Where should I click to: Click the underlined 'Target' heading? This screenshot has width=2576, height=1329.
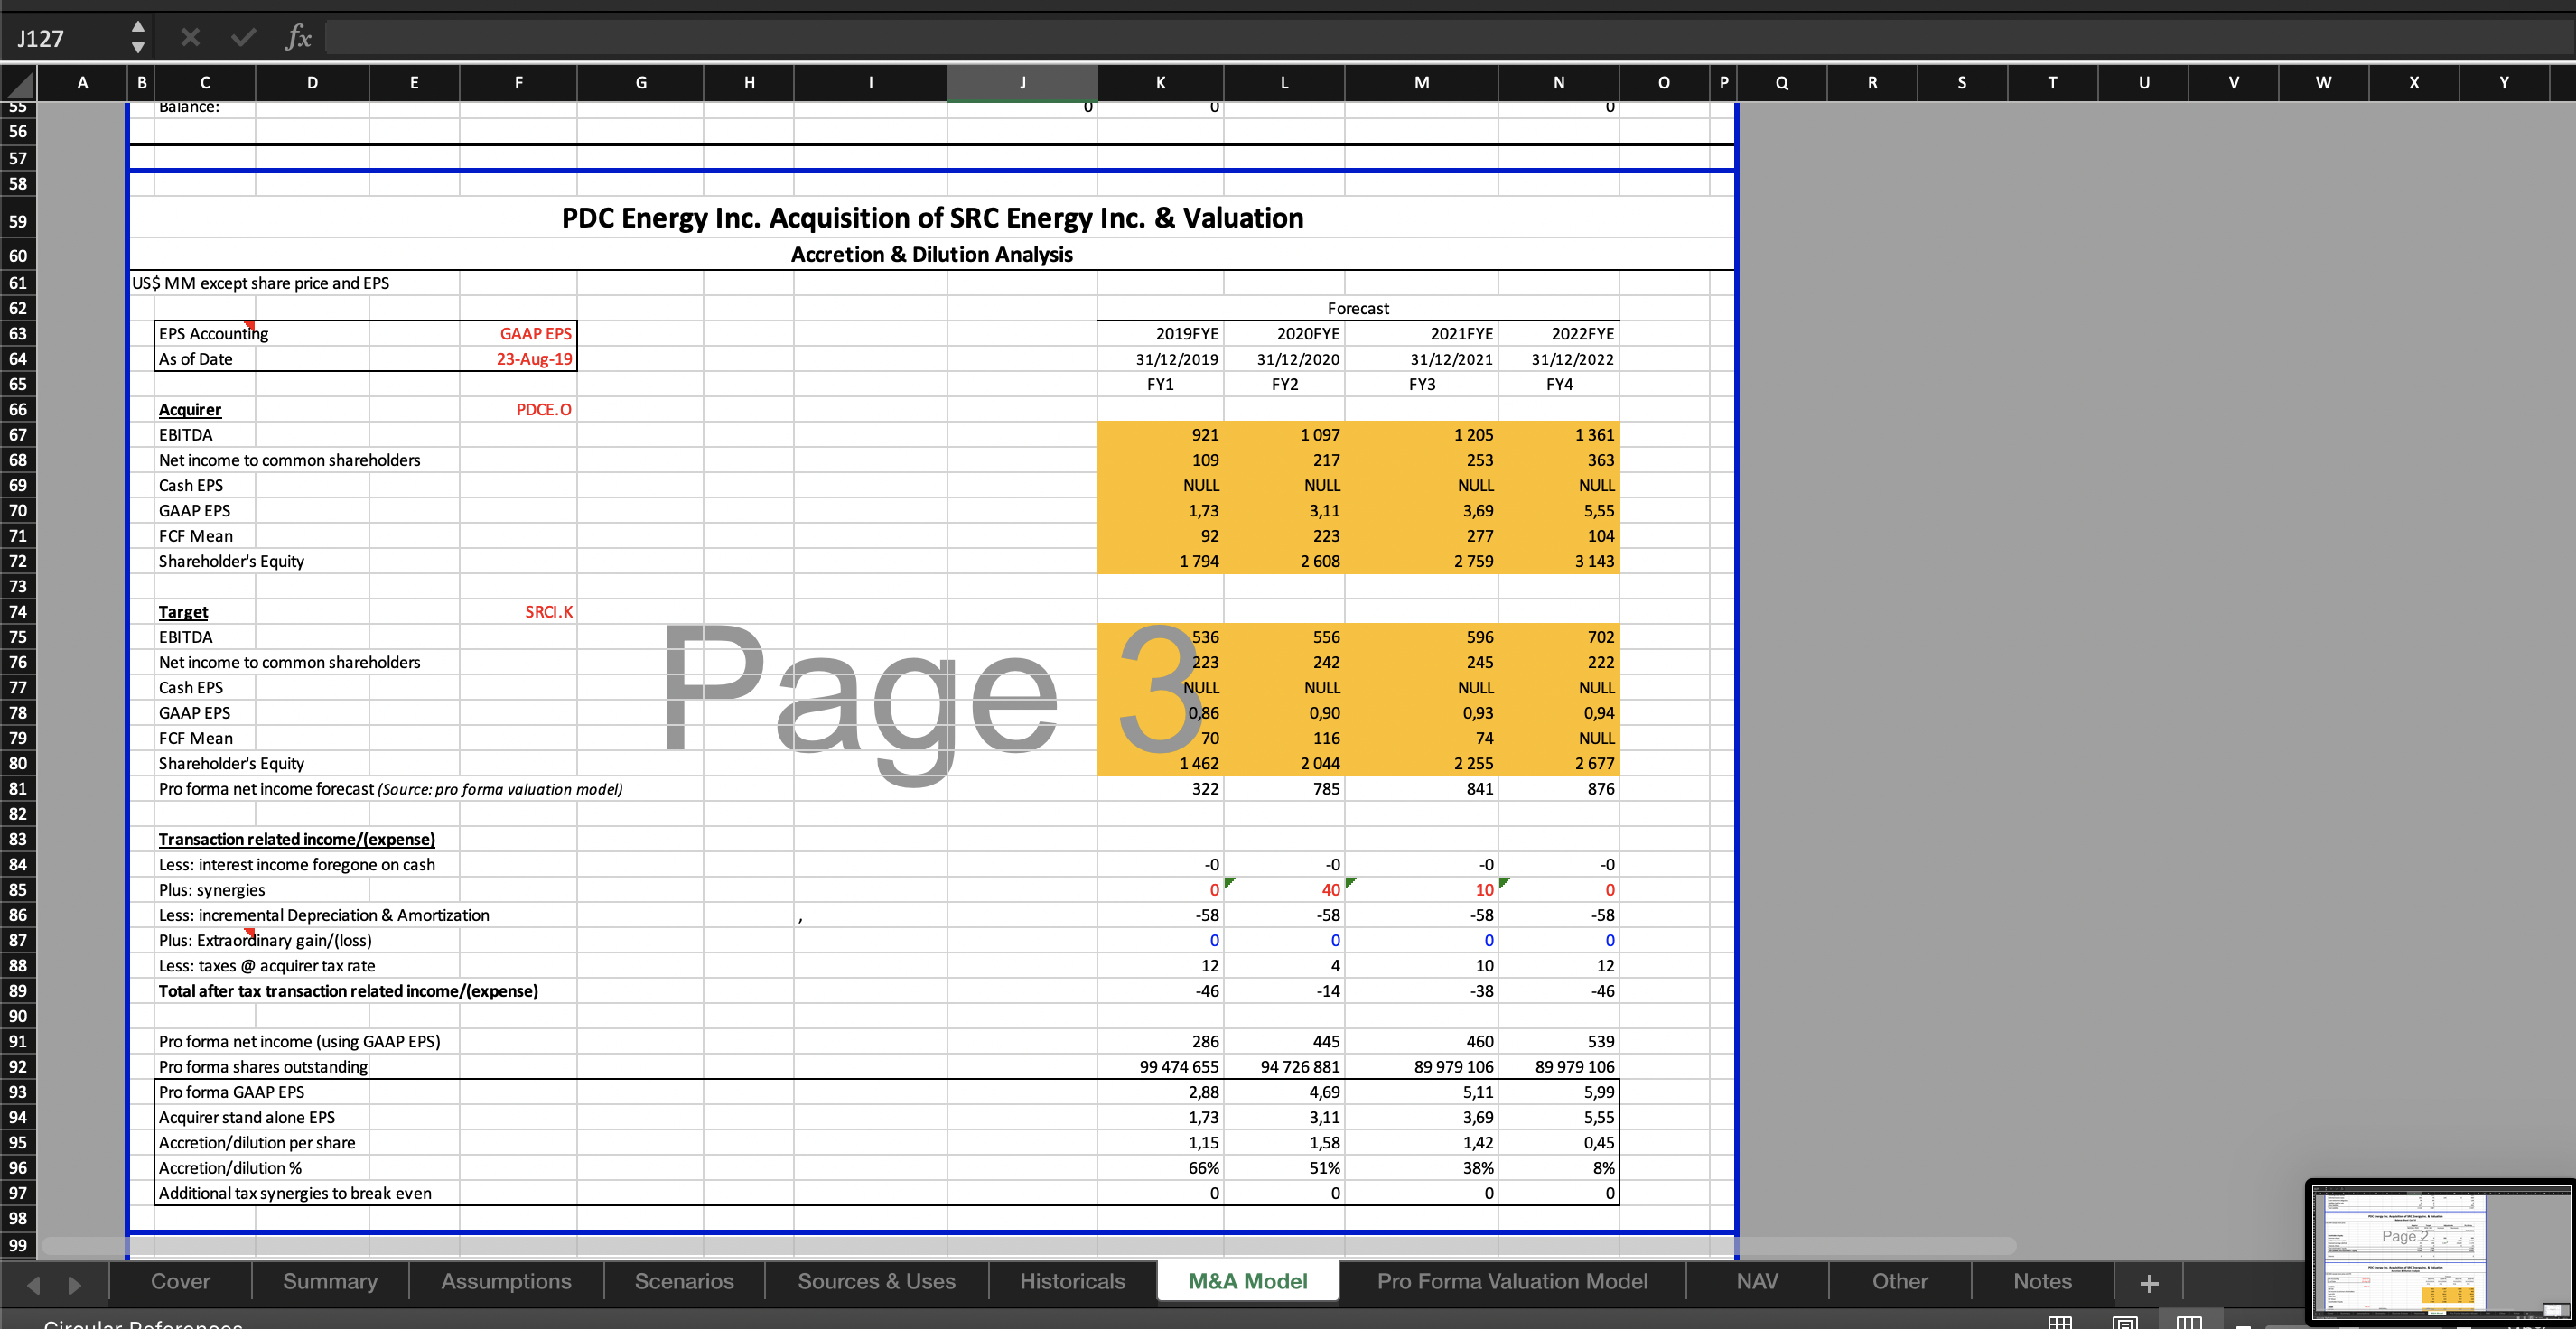183,611
